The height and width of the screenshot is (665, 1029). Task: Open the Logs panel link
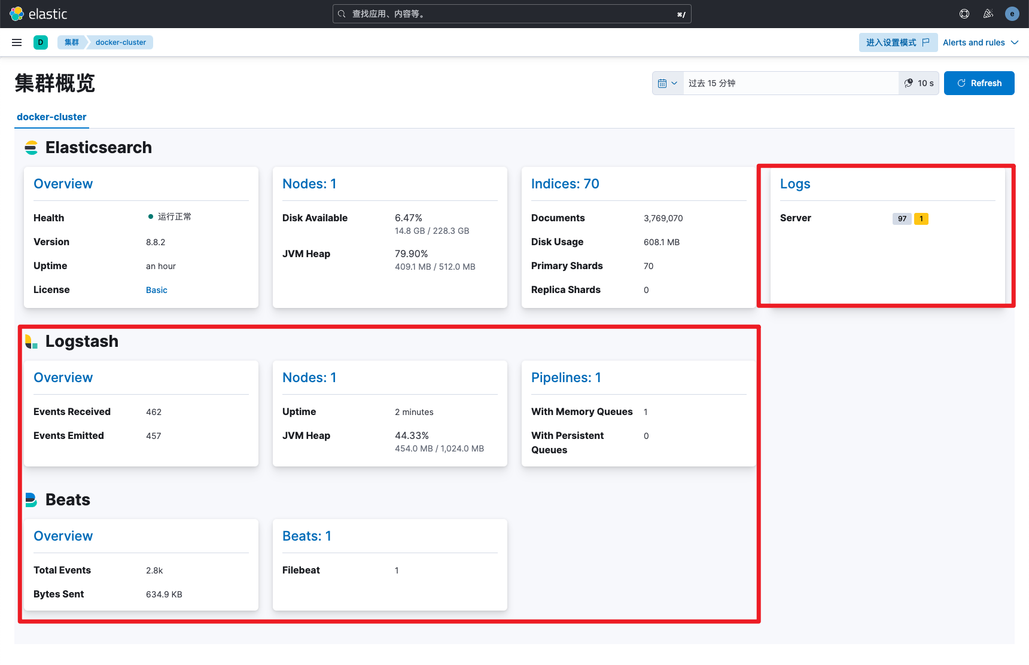[795, 184]
